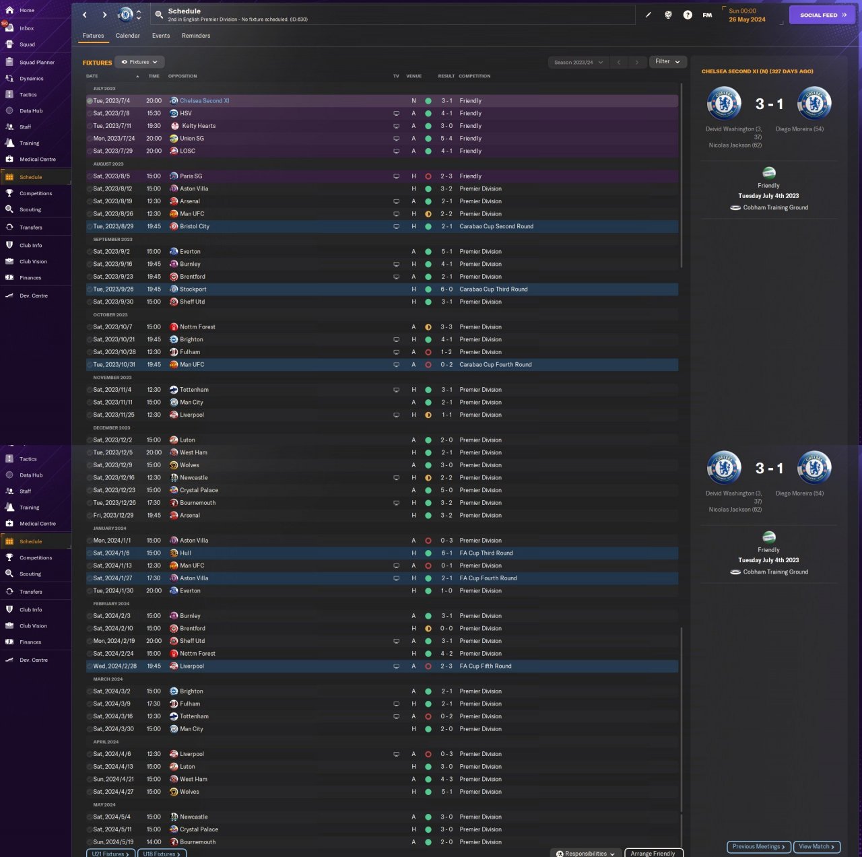
Task: Click the TV icon in Kelty Hearts row
Action: pos(396,126)
